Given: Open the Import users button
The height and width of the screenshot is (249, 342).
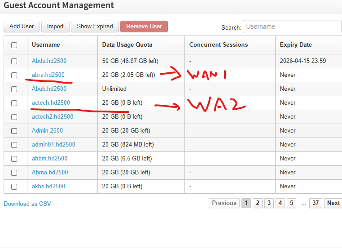Looking at the screenshot, I should pos(56,27).
